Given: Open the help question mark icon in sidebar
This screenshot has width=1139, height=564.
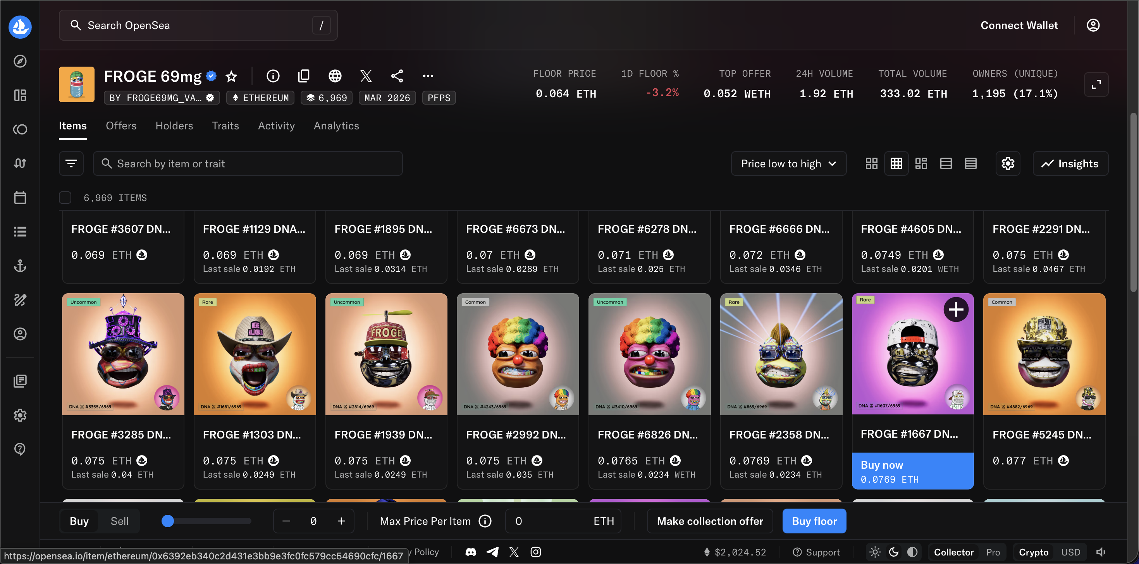Looking at the screenshot, I should point(20,449).
